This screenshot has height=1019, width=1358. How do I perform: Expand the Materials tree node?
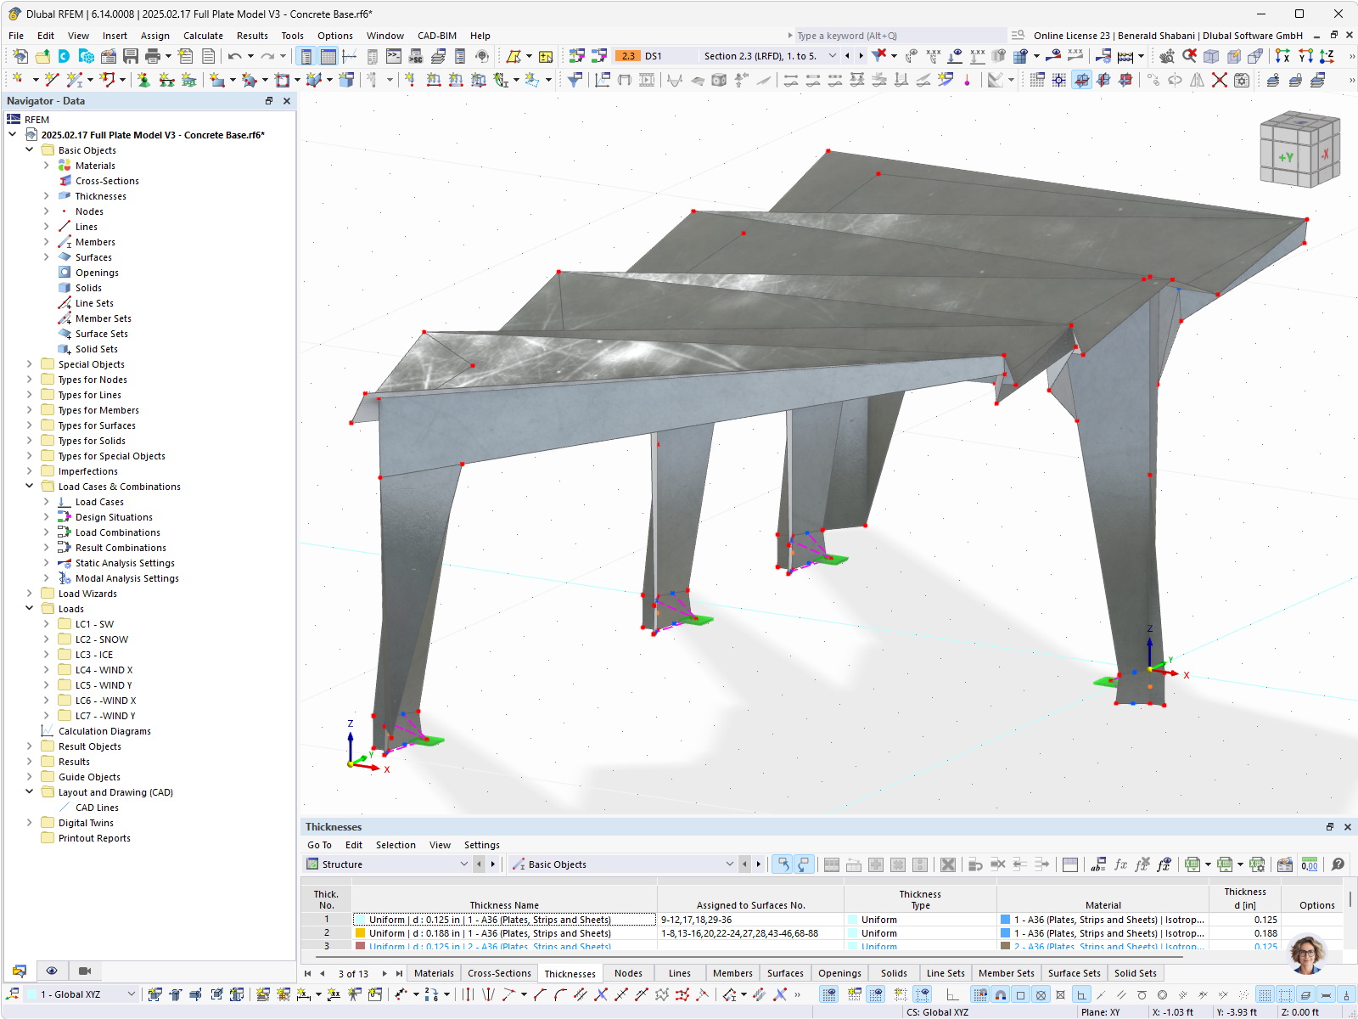click(x=47, y=166)
